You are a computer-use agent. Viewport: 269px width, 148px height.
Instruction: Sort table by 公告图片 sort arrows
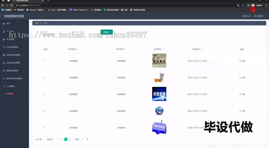pos(163,49)
